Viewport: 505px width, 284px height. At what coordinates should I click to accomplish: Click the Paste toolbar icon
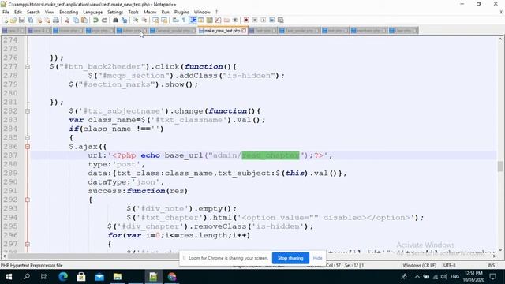(84, 20)
